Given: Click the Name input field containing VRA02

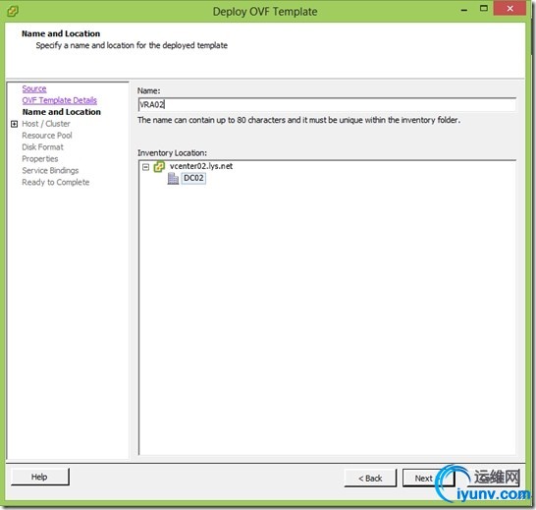Looking at the screenshot, I should 327,104.
